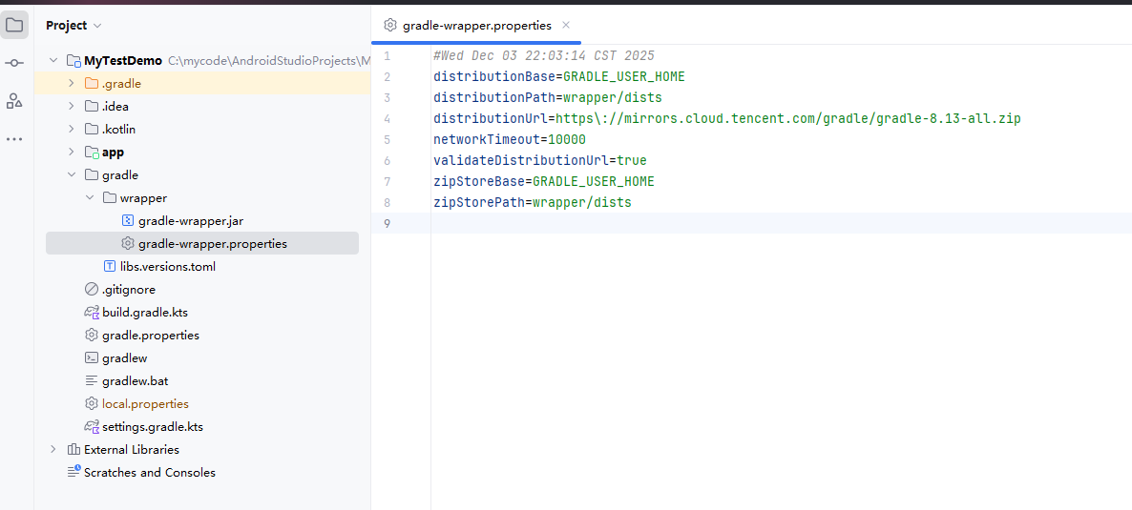Expand the .idea folder chevron
1132x510 pixels.
[x=71, y=107]
